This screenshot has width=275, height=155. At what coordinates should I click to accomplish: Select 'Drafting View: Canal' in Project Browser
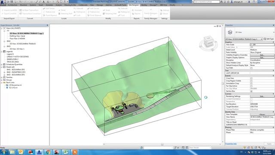click(17, 36)
